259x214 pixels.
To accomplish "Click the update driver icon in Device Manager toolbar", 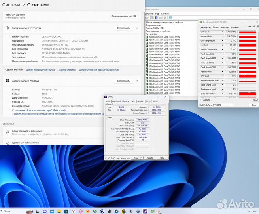I will point(165,18).
